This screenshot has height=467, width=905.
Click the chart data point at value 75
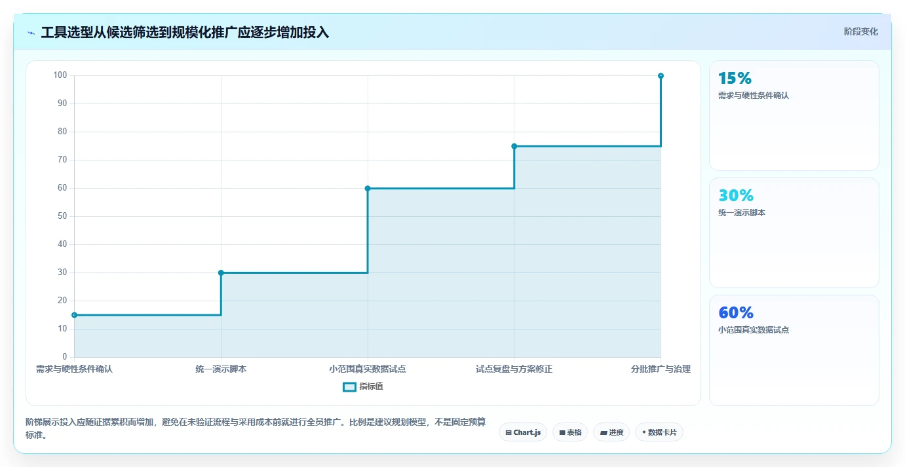click(x=514, y=146)
